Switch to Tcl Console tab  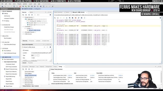coord(25,67)
